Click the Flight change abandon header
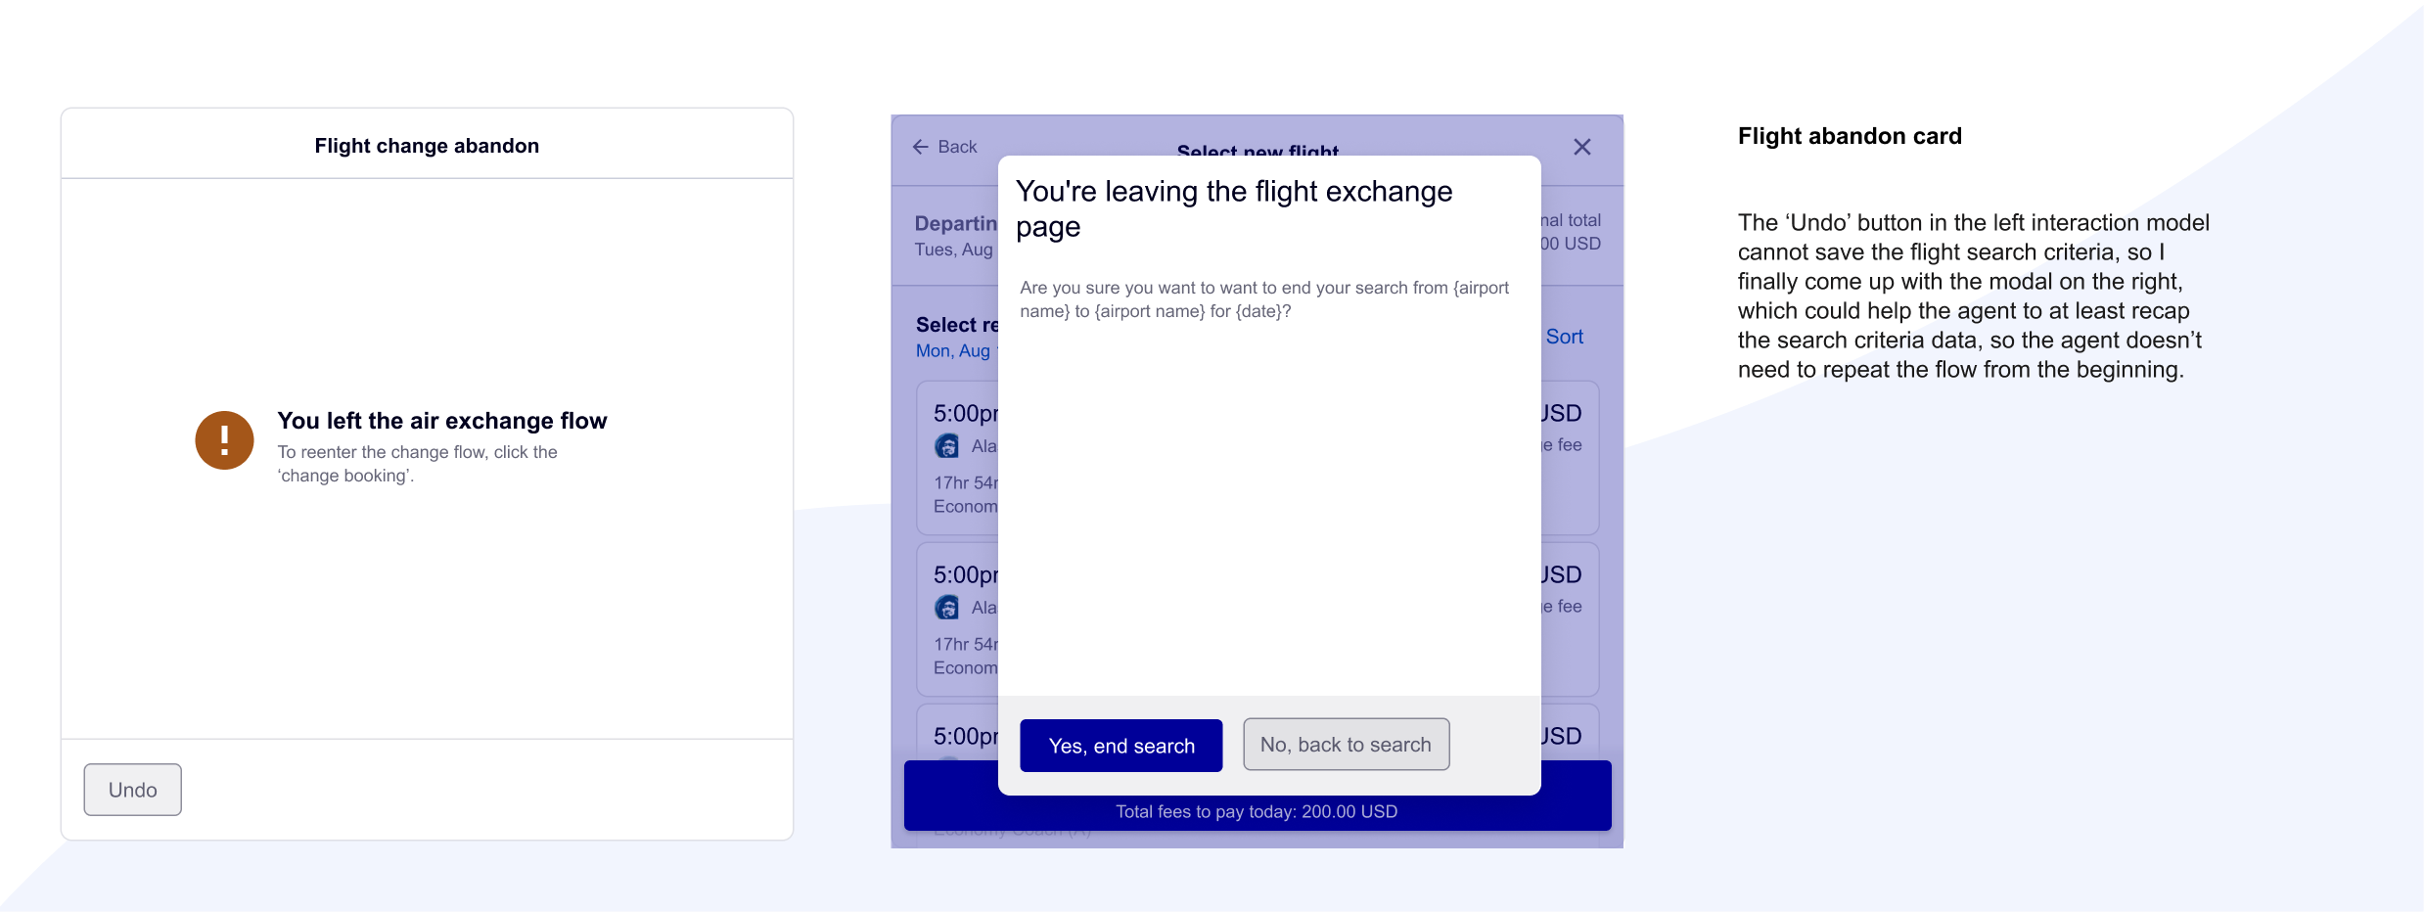Screen dimensions: 2424x912 (x=427, y=146)
